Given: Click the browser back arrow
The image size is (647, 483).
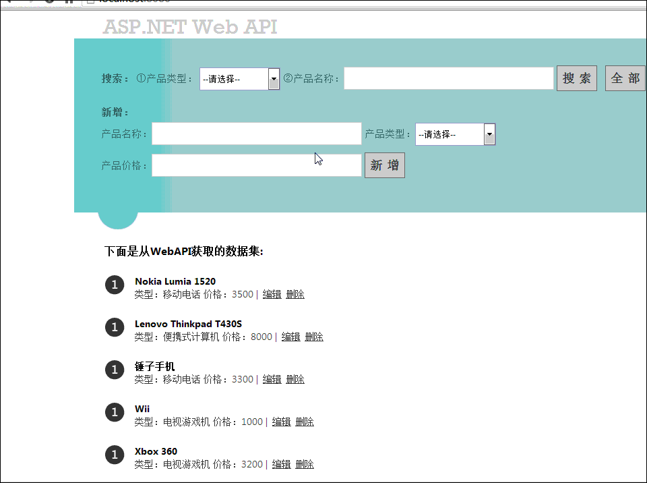Looking at the screenshot, I should click(x=8, y=3).
